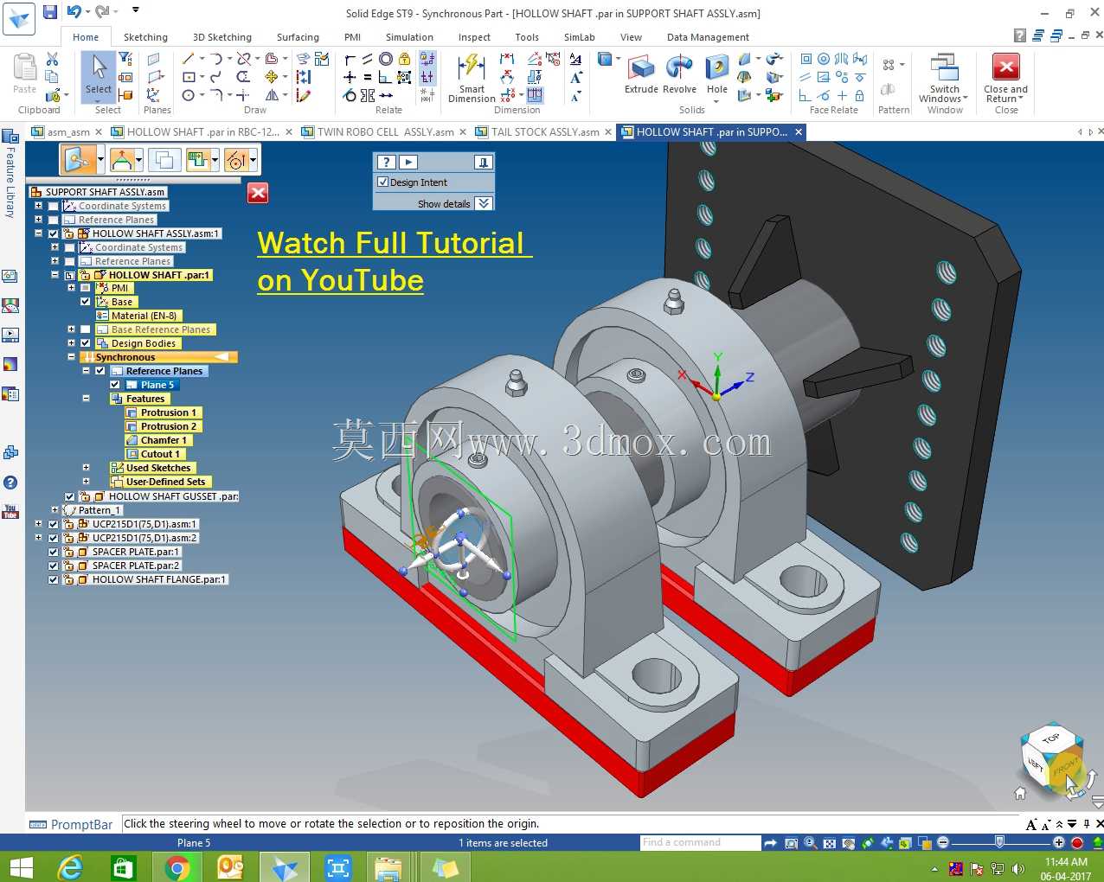Screen dimensions: 1104x882
Task: Click the Concentric relate icon
Action: click(386, 59)
